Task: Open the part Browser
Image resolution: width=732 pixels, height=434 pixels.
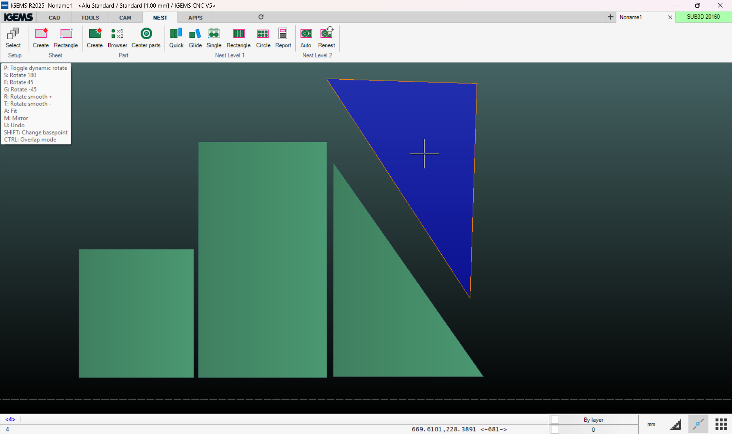Action: [x=117, y=38]
